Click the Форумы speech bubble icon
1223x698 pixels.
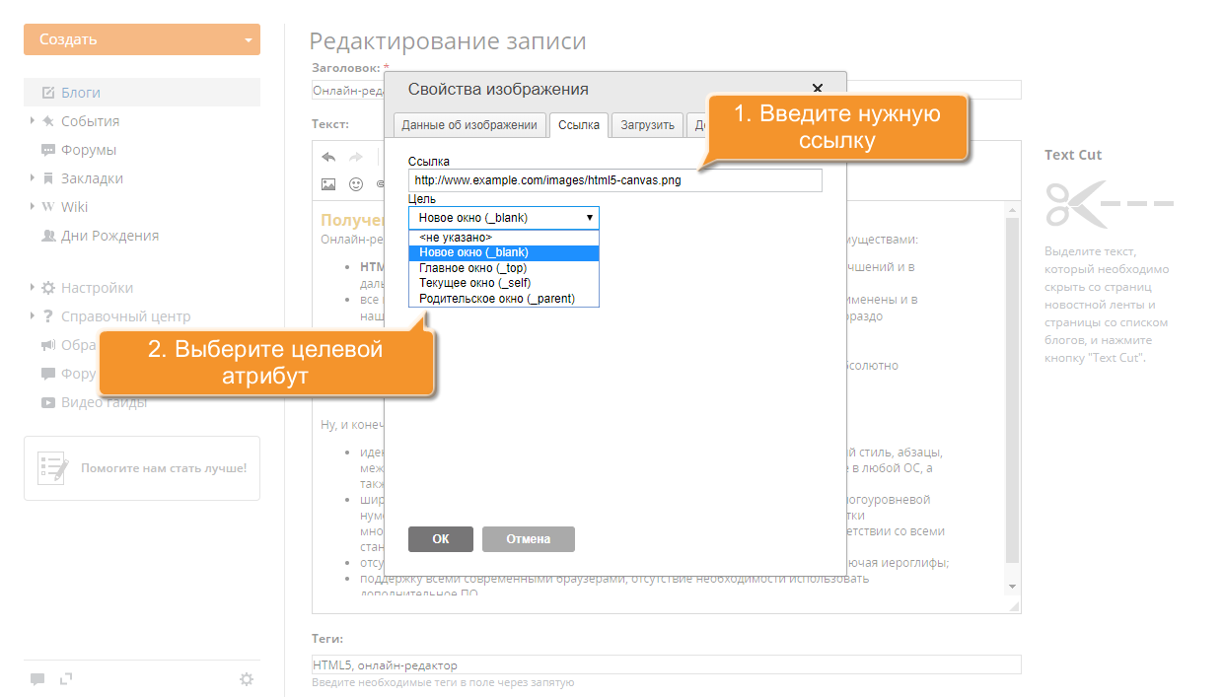[x=48, y=150]
